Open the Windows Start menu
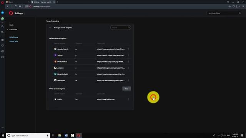The image size is (246, 138). point(3,135)
